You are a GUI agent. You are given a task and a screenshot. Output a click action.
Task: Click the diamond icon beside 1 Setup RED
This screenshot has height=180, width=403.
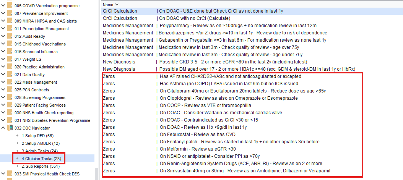17,136
